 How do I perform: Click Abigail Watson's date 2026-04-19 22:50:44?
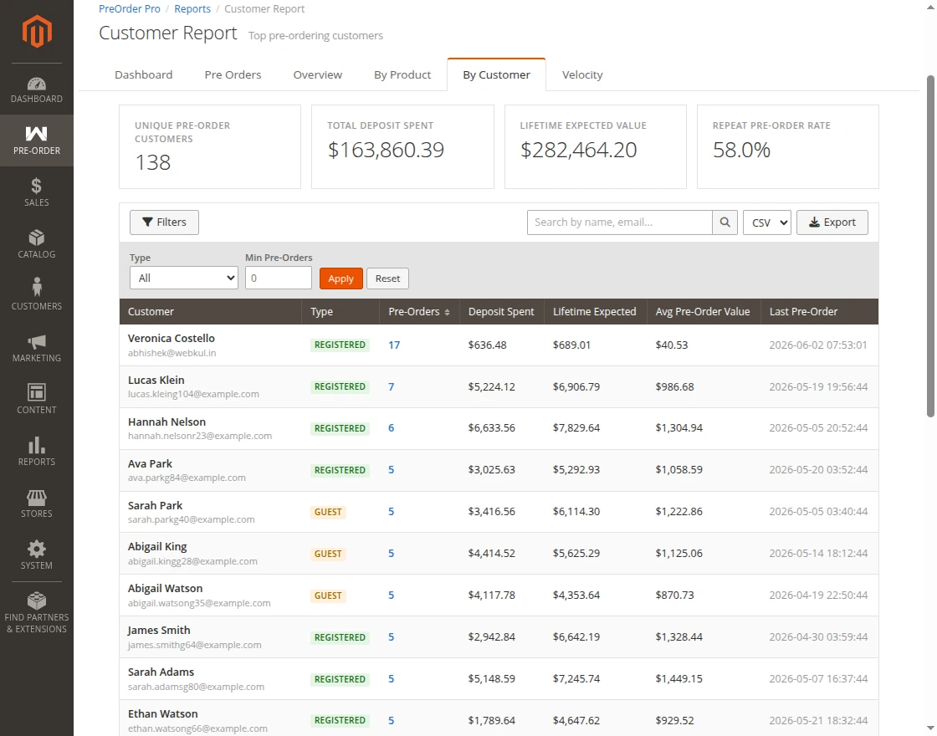point(818,595)
